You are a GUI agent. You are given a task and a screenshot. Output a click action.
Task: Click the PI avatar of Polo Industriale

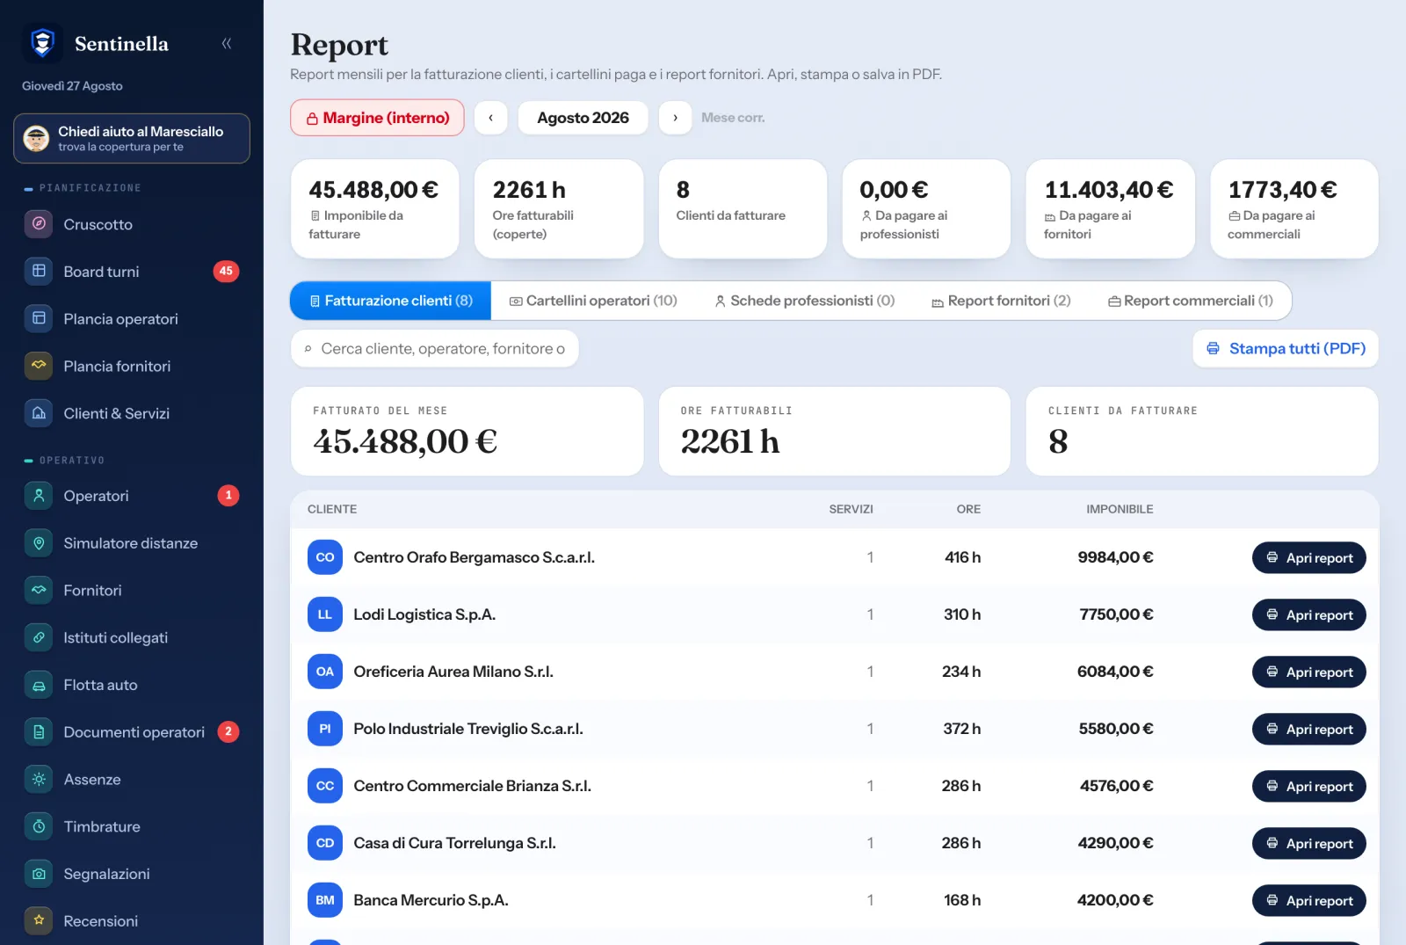325,729
